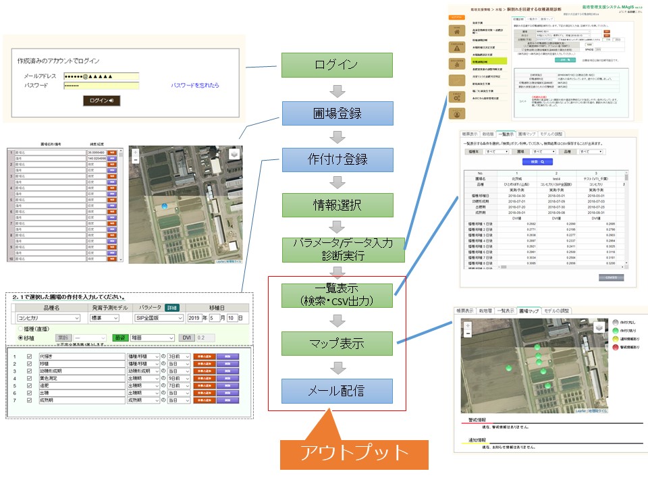Select the rice plant sidebar icon
Screen dimensions: 648x486
(457, 63)
